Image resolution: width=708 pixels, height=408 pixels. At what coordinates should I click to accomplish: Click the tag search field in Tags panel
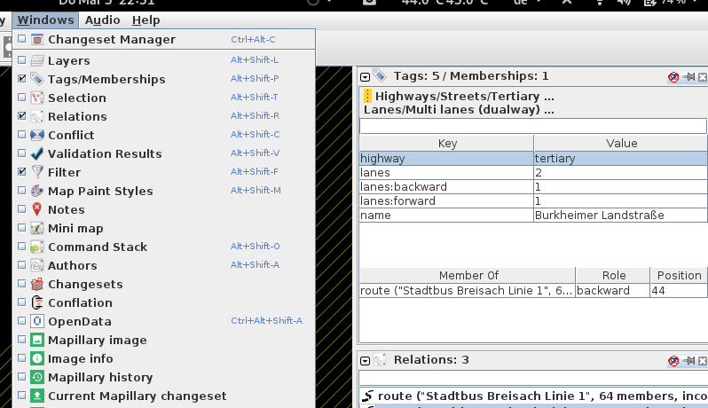(533, 126)
